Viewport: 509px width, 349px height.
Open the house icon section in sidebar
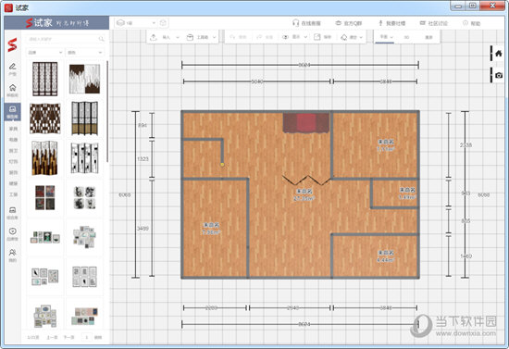point(12,91)
